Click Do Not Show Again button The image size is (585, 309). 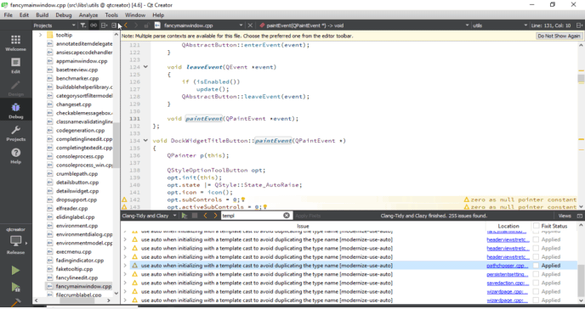pos(559,37)
